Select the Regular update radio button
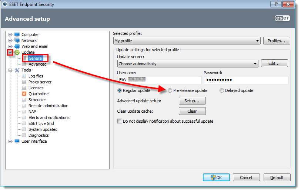 point(120,90)
